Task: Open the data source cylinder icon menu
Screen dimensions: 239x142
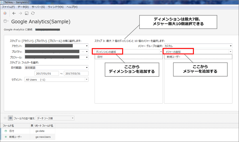Action: 6,21
